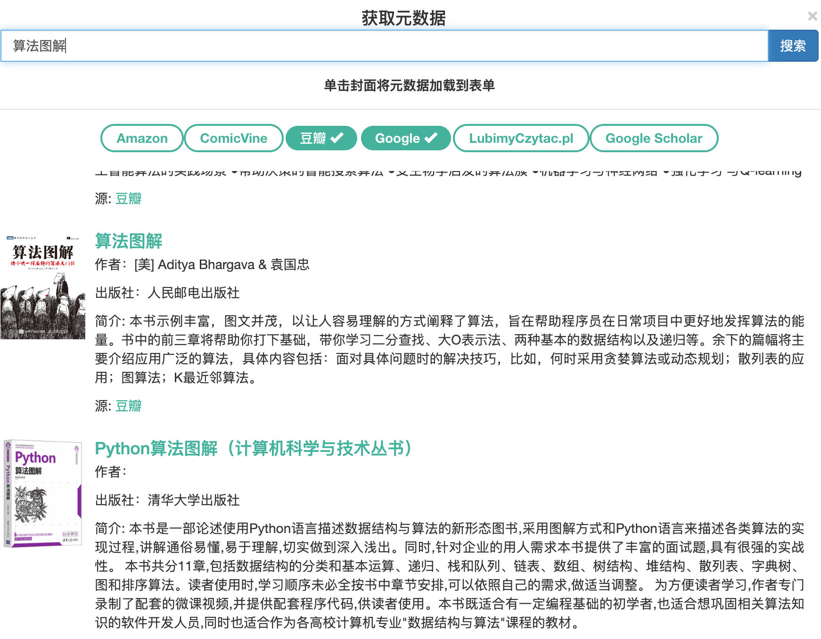Enable the Amazon metadata source

click(141, 138)
